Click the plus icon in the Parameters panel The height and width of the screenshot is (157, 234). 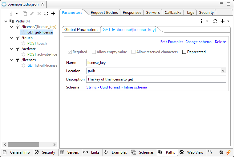223,21
